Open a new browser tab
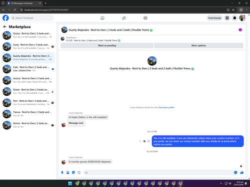250x187 pixels. [45, 3]
